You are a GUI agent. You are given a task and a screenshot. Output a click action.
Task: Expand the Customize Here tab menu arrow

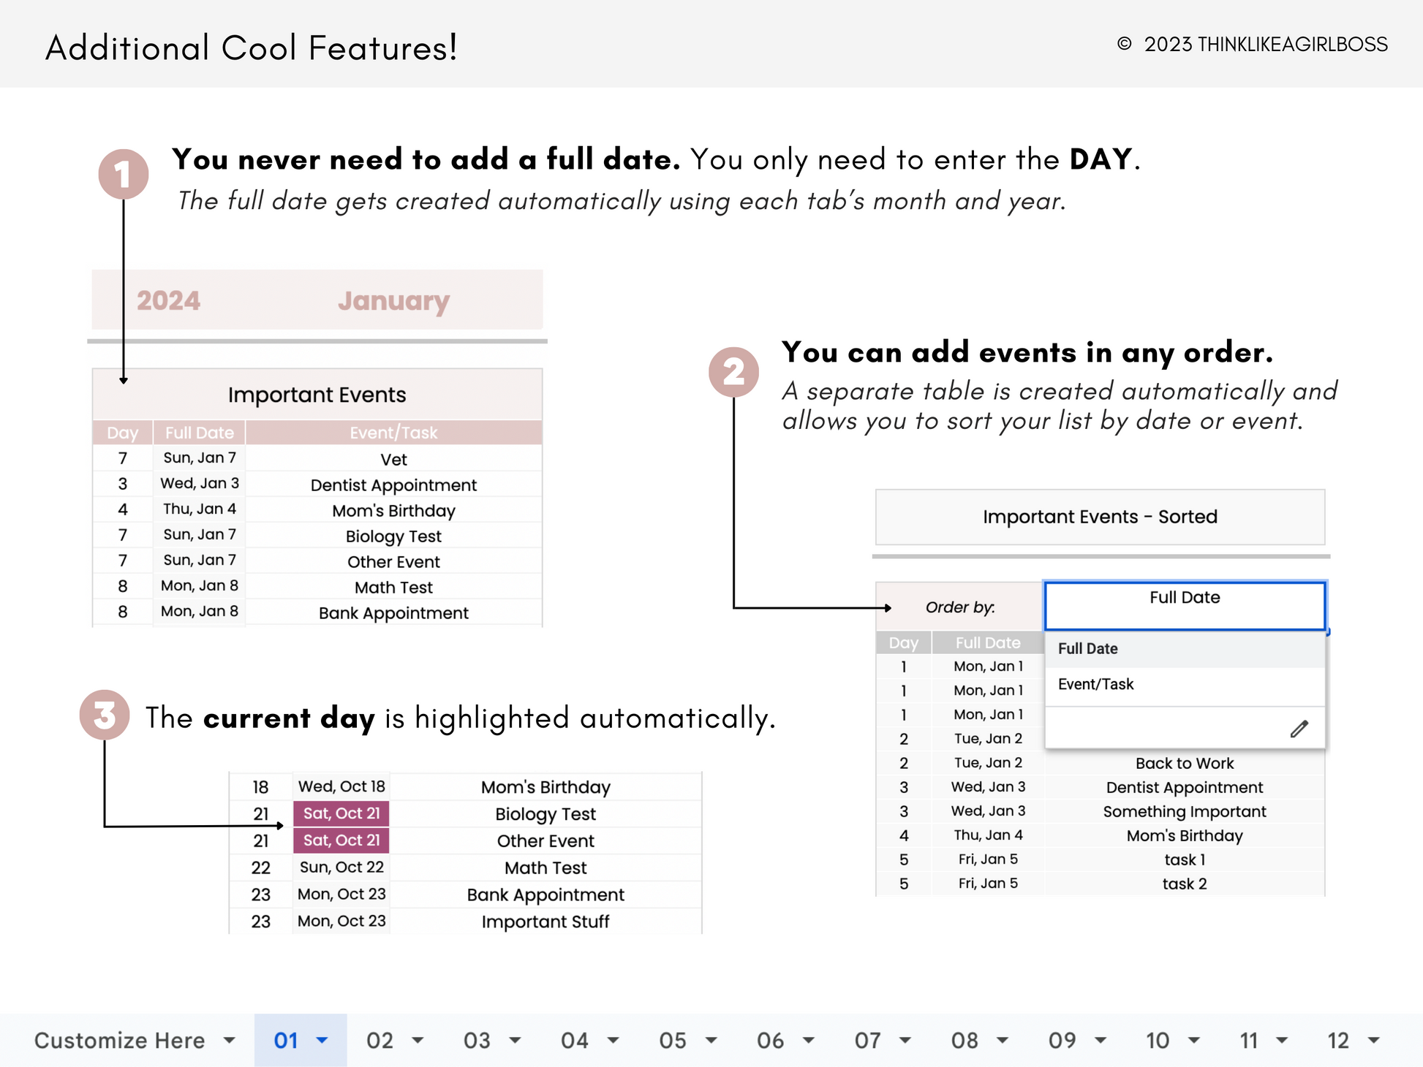tap(230, 1040)
